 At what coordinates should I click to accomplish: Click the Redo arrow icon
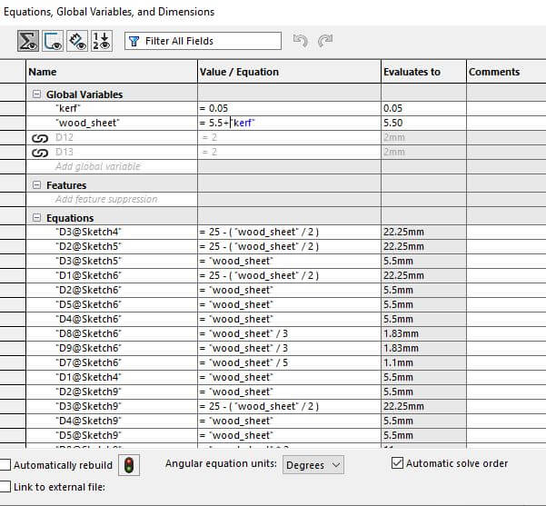tap(325, 41)
